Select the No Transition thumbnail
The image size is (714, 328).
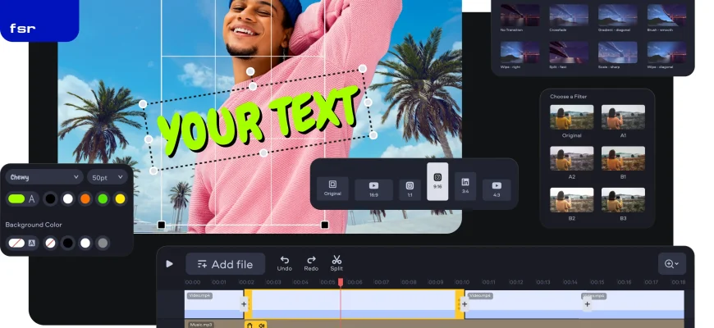519,15
